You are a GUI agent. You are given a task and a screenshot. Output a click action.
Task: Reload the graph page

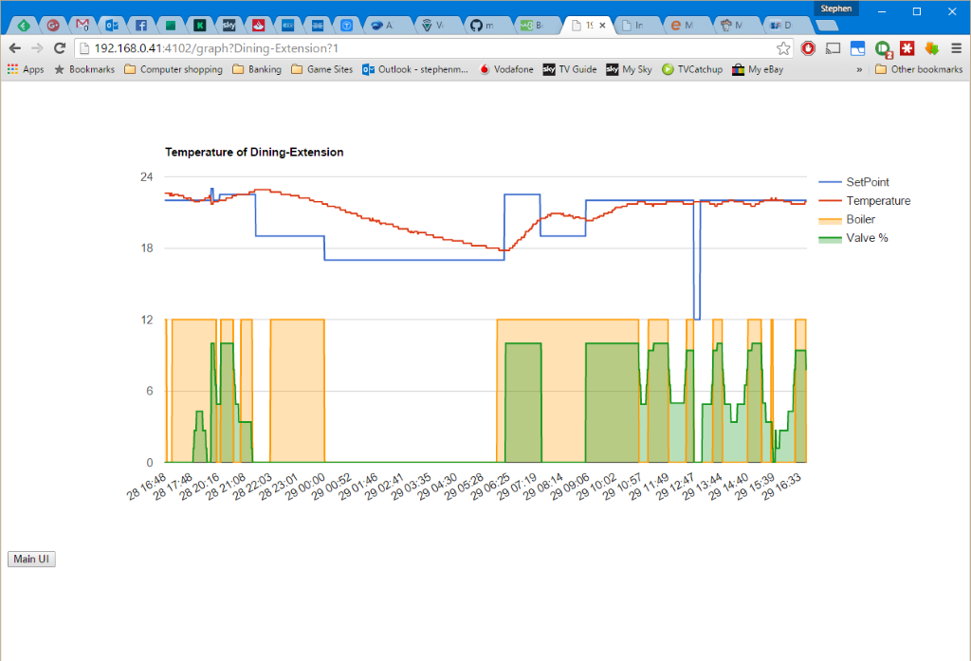tap(60, 48)
